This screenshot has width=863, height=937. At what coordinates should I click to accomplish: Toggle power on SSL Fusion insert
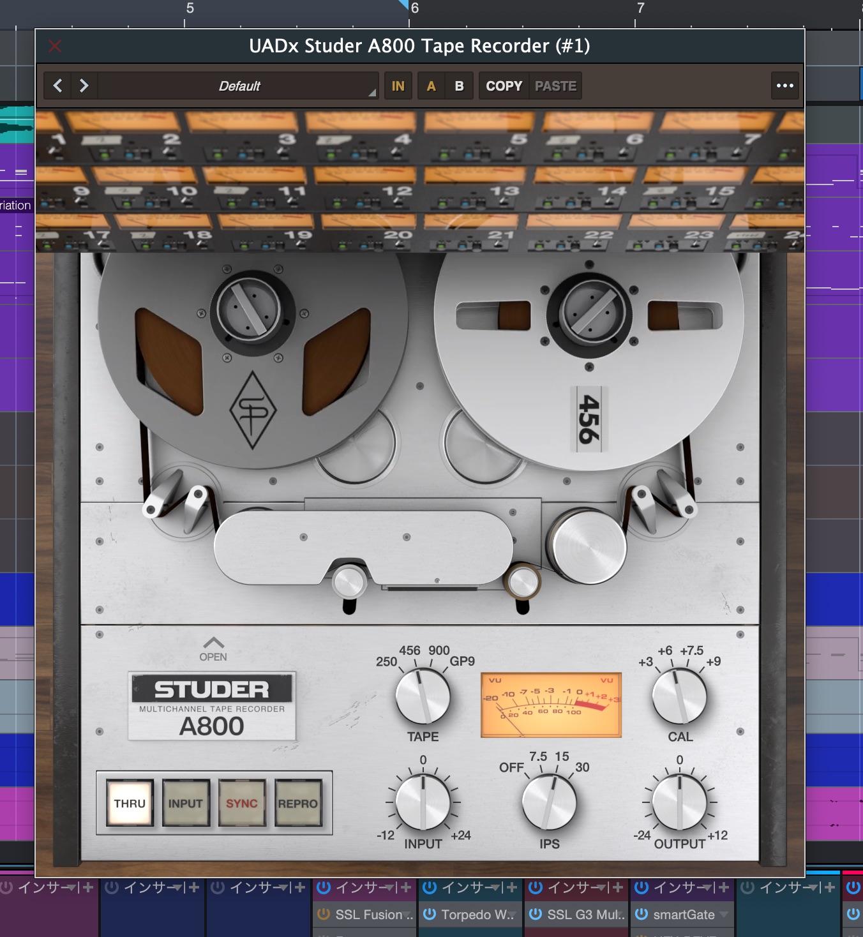tap(324, 915)
